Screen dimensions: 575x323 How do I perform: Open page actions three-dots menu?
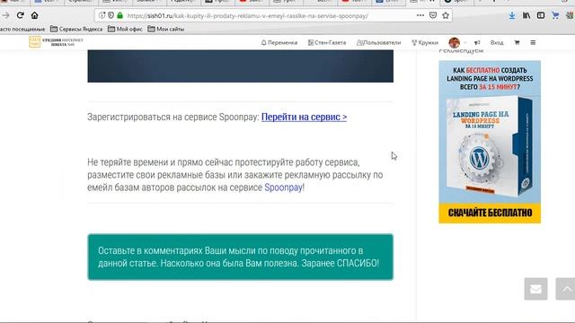(x=420, y=15)
